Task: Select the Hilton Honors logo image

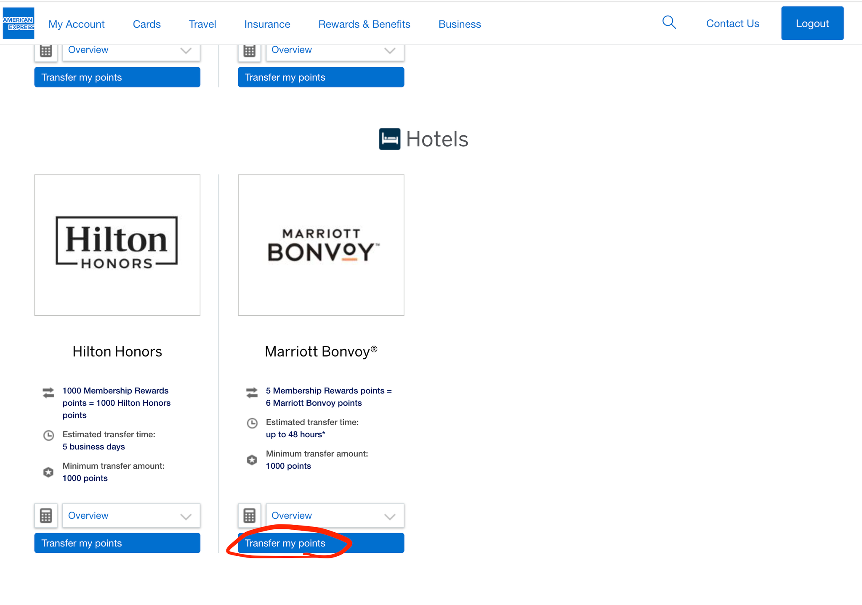Action: point(117,245)
